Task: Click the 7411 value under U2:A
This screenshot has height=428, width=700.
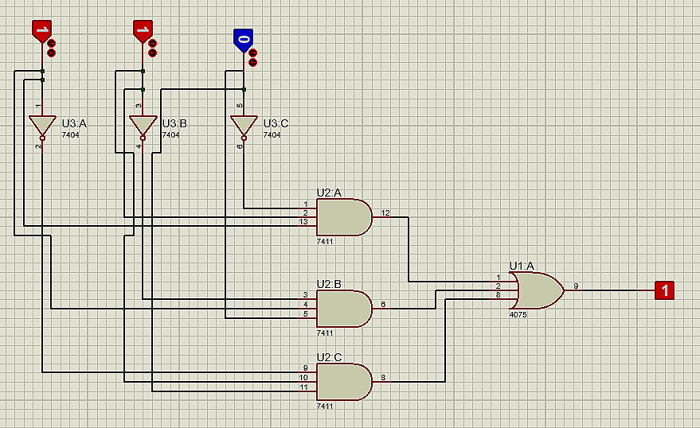Action: [325, 241]
